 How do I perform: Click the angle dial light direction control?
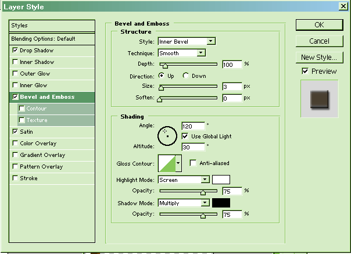(167, 135)
